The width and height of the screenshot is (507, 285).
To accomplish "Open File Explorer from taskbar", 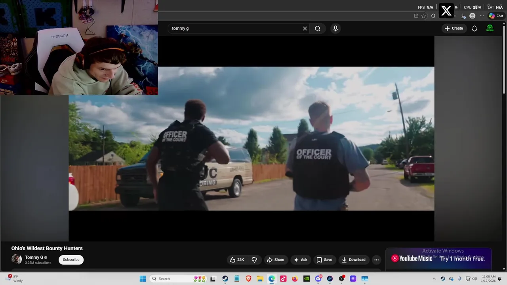I will [x=260, y=279].
